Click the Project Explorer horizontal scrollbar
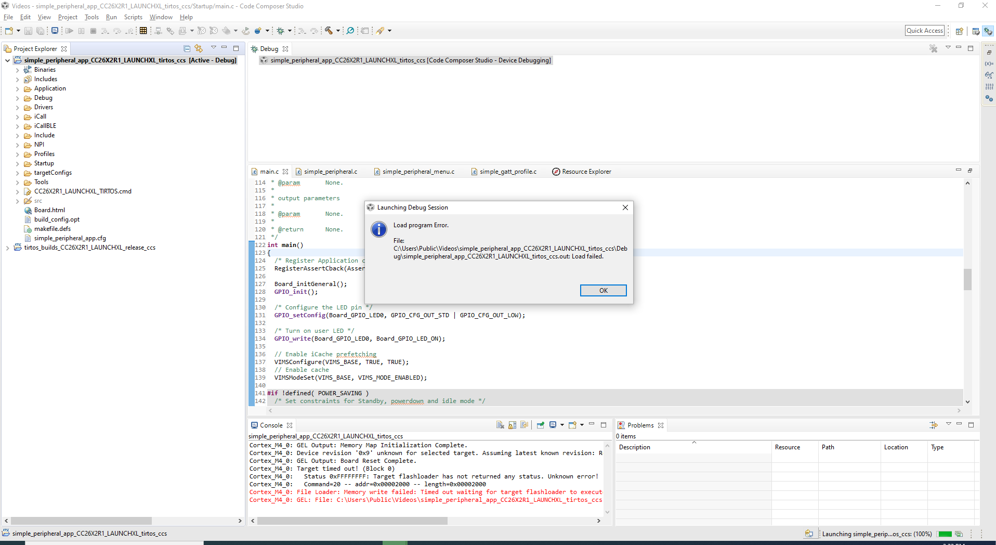Image resolution: width=996 pixels, height=545 pixels. click(81, 521)
